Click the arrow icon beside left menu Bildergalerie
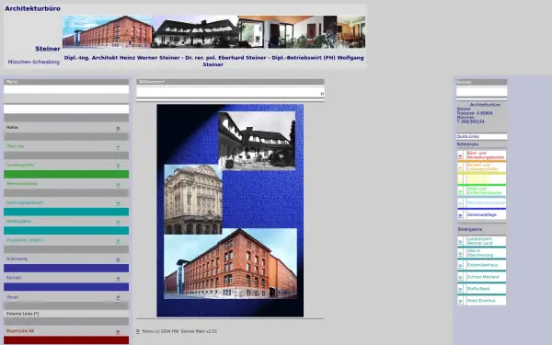 click(x=118, y=223)
